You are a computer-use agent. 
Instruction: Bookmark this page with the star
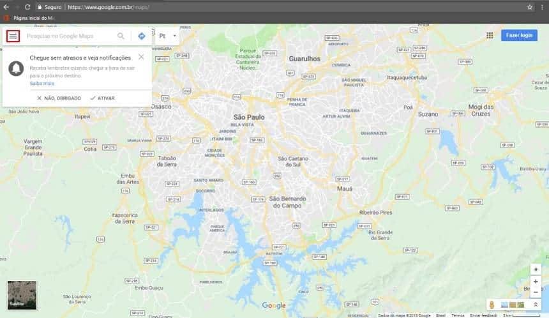[530, 7]
